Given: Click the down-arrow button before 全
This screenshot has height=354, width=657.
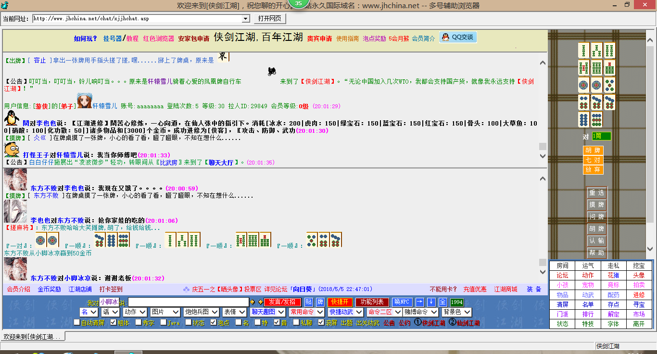Looking at the screenshot, I should click(431, 302).
